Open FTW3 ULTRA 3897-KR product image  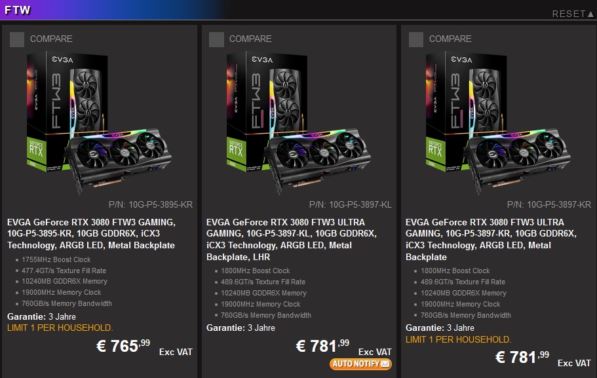(498, 123)
